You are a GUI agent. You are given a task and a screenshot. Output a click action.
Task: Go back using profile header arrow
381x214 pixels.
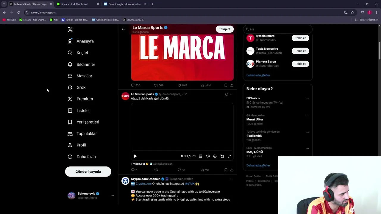[x=124, y=29]
